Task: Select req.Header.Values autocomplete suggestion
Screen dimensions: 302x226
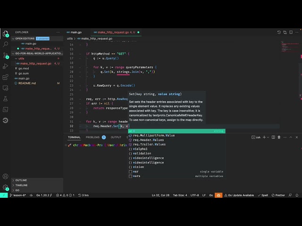Action: click(x=176, y=140)
